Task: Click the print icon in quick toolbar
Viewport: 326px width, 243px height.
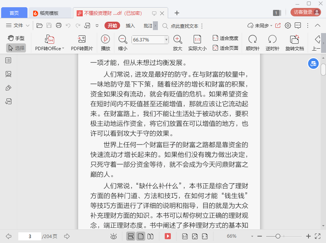Action: tap(59, 25)
